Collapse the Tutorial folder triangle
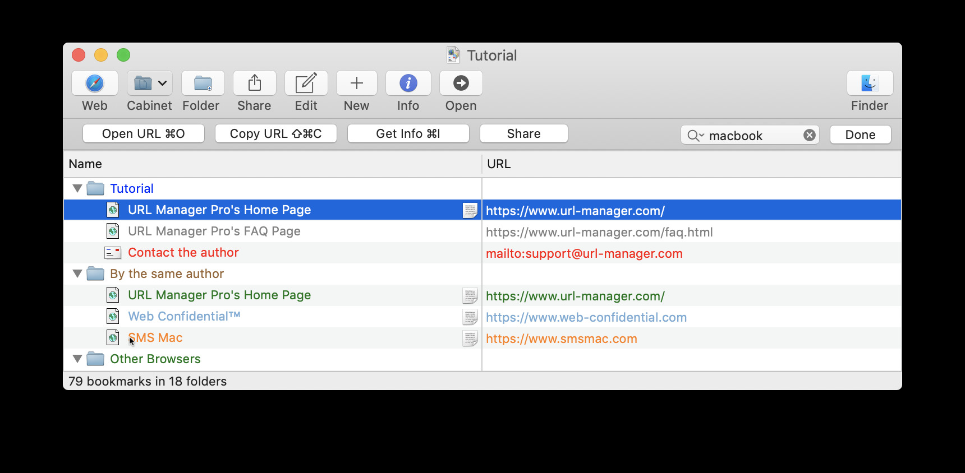Viewport: 965px width, 473px height. pyautogui.click(x=77, y=189)
